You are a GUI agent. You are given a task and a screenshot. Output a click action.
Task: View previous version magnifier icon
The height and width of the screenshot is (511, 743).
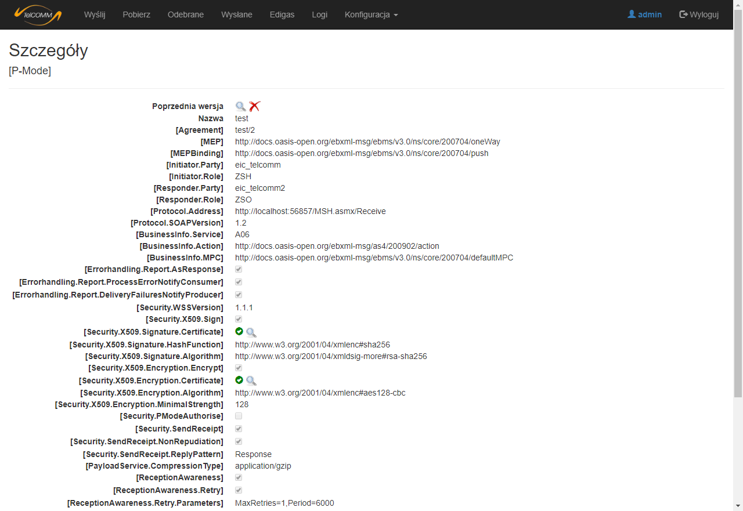tap(240, 106)
